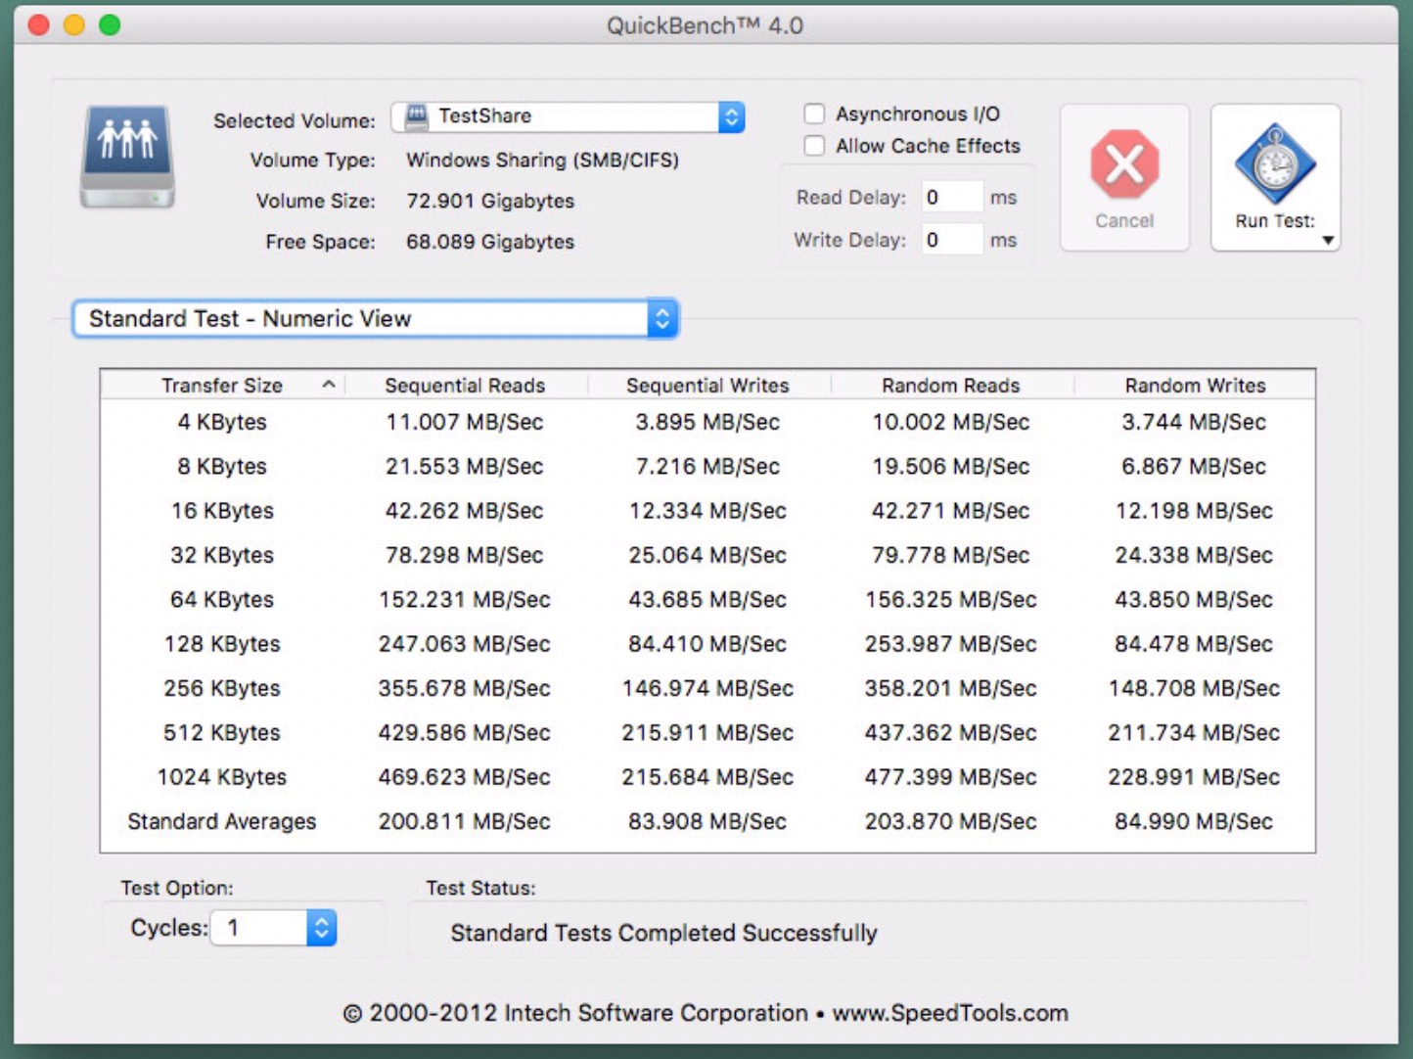Open the Standard Test - Numeric View dropdown
This screenshot has height=1059, width=1413.
point(376,319)
